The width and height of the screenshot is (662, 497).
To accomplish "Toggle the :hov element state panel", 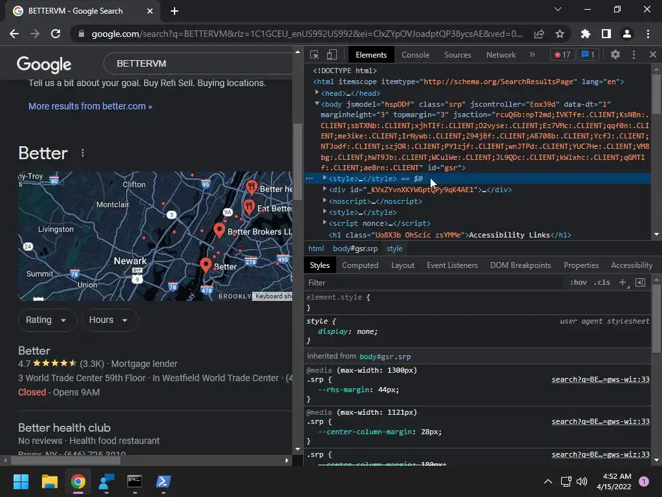I will tap(579, 282).
